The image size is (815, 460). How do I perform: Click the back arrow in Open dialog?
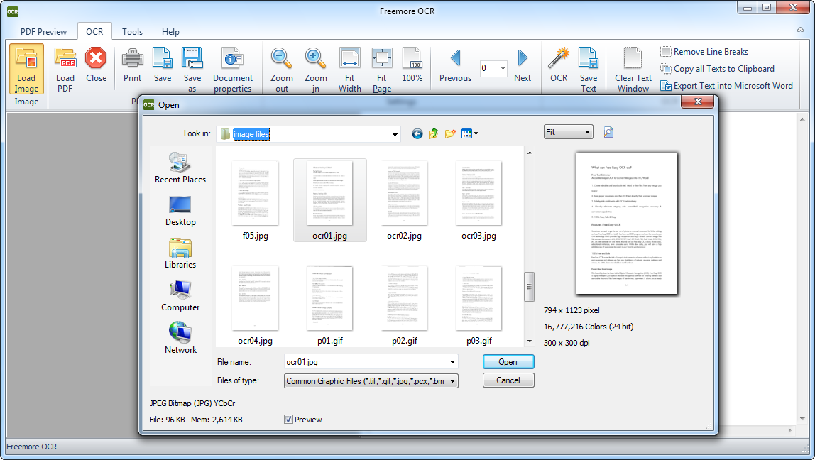pyautogui.click(x=417, y=134)
